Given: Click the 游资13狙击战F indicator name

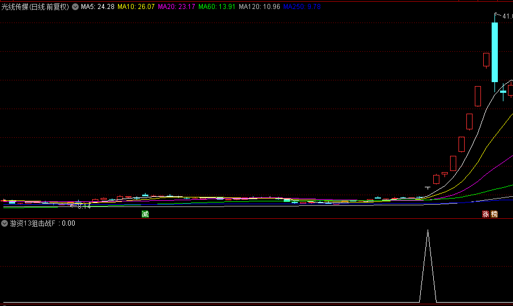Looking at the screenshot, I should pos(33,223).
